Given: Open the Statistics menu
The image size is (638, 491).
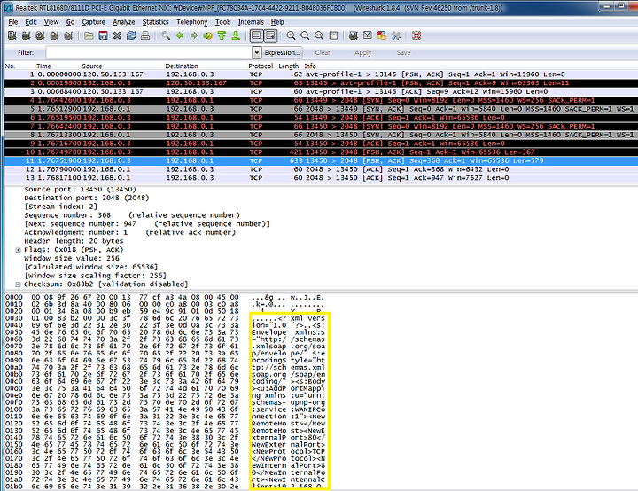Looking at the screenshot, I should tap(155, 22).
